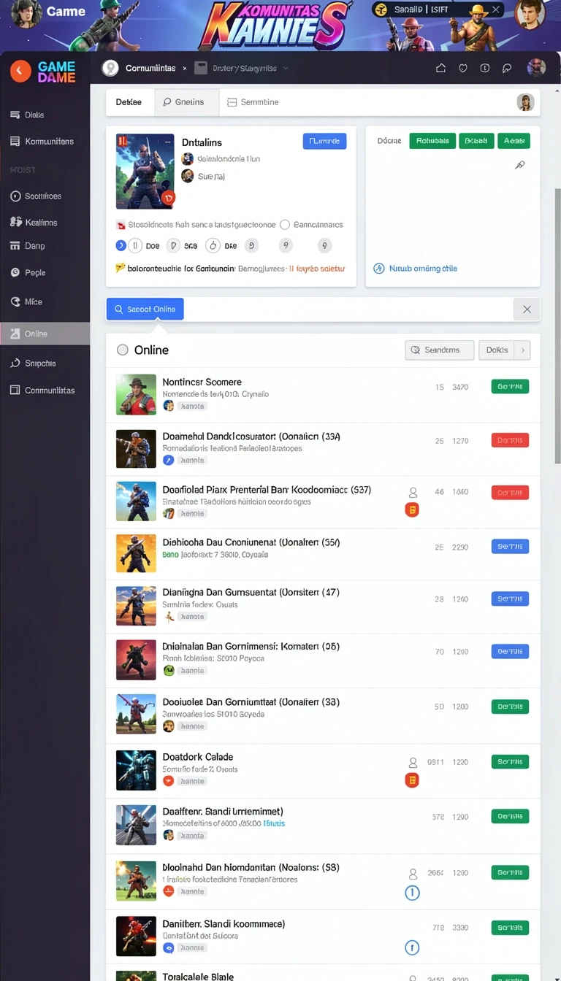Screen dimensions: 561x981
Task: Open Nontincsr Soomere thumbnail
Action: [136, 394]
